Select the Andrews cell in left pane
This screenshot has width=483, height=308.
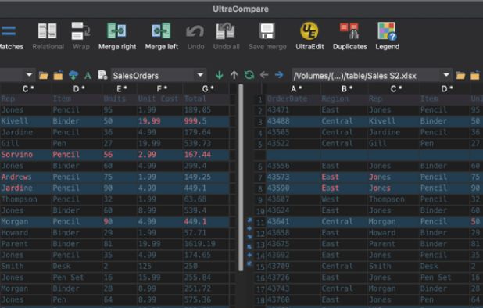pyautogui.click(x=27, y=177)
